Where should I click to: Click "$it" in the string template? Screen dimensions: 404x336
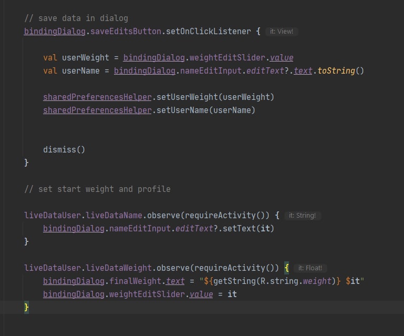[x=353, y=281]
